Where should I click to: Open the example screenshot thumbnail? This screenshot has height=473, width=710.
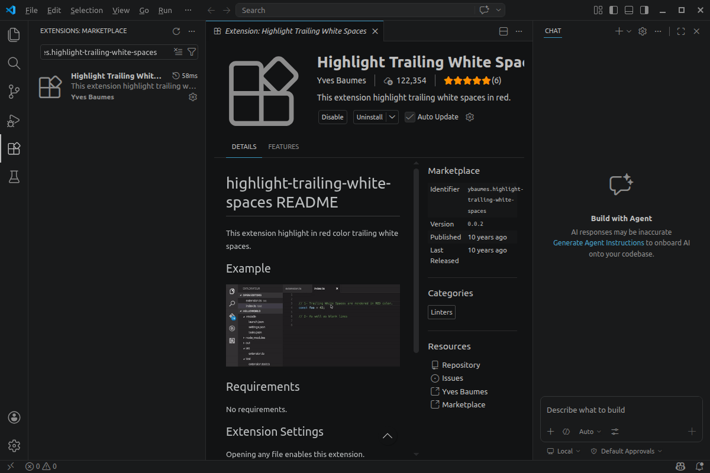(x=313, y=325)
